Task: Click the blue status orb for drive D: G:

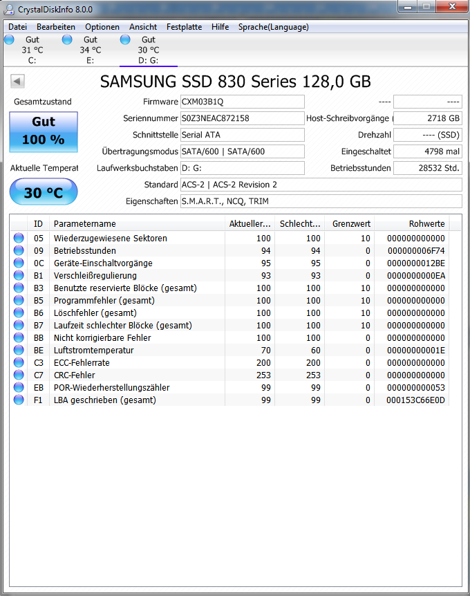Action: [x=125, y=39]
